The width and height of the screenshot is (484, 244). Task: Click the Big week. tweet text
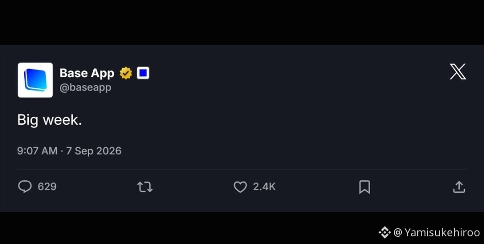50,120
